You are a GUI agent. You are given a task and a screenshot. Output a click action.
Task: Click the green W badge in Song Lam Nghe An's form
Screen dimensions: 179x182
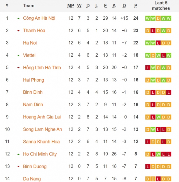153,130
